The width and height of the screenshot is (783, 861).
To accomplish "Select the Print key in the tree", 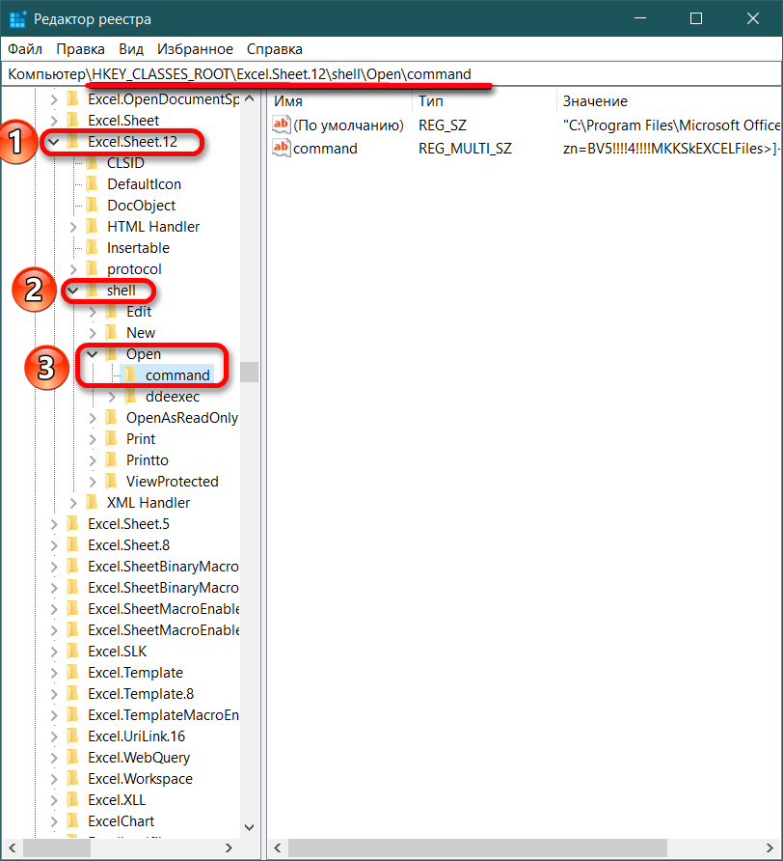I will coord(141,438).
